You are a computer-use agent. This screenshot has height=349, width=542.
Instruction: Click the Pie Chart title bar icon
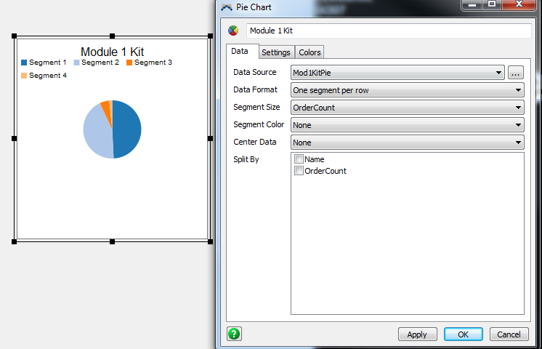click(227, 7)
